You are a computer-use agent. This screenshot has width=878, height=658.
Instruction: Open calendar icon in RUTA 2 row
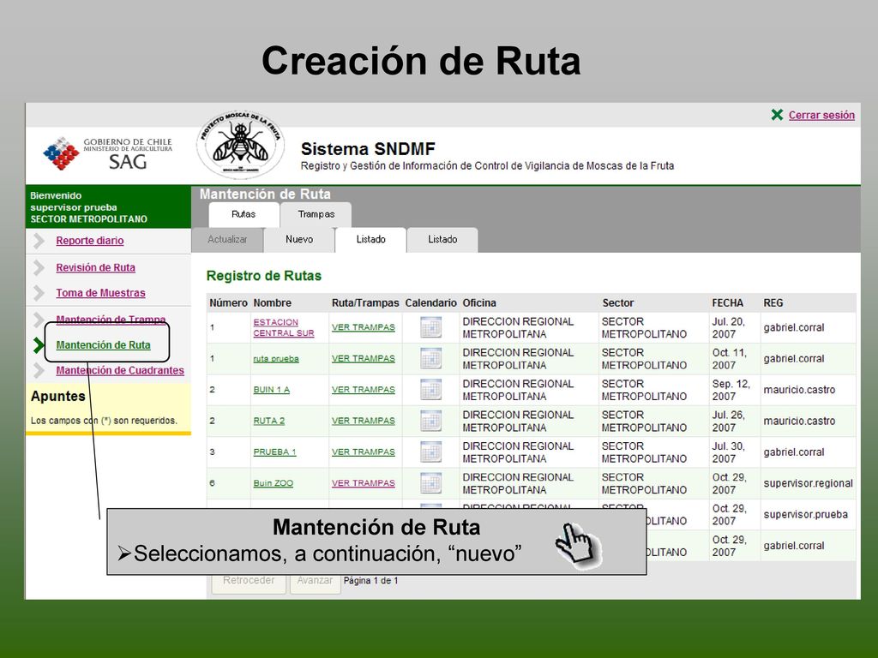point(430,421)
